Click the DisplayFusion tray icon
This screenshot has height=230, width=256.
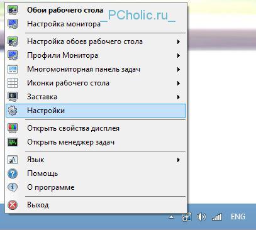tap(187, 217)
